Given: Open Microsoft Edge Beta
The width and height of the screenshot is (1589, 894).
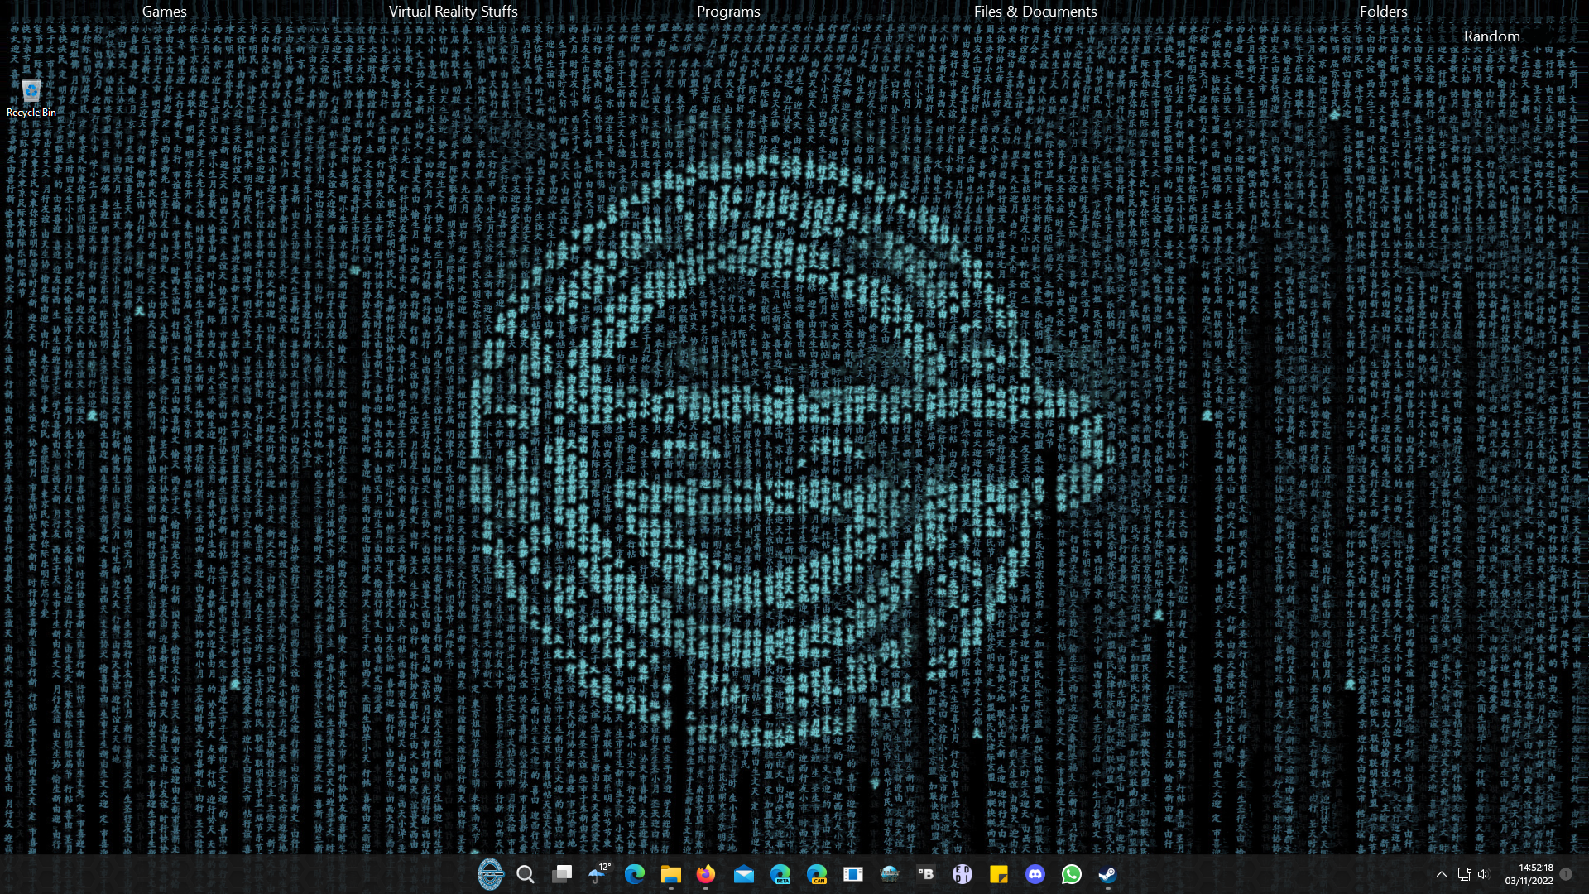Looking at the screenshot, I should (780, 874).
